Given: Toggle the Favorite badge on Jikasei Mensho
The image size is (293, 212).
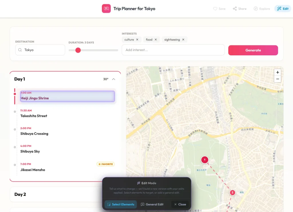Looking at the screenshot, I should (106, 164).
